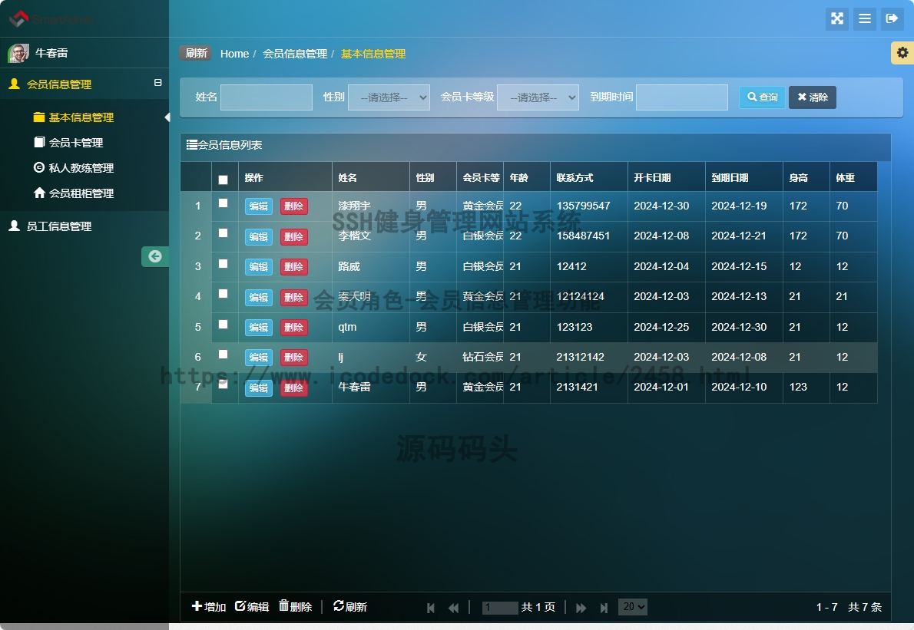The height and width of the screenshot is (630, 914).
Task: Sort by 开卡日期 column header
Action: click(666, 177)
